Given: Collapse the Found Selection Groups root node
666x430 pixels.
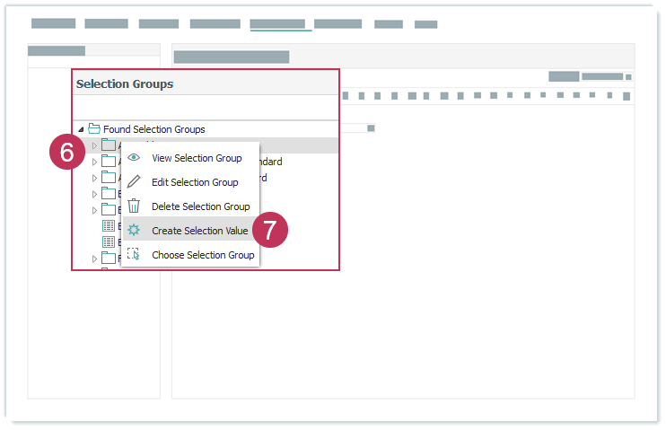Looking at the screenshot, I should 81,129.
